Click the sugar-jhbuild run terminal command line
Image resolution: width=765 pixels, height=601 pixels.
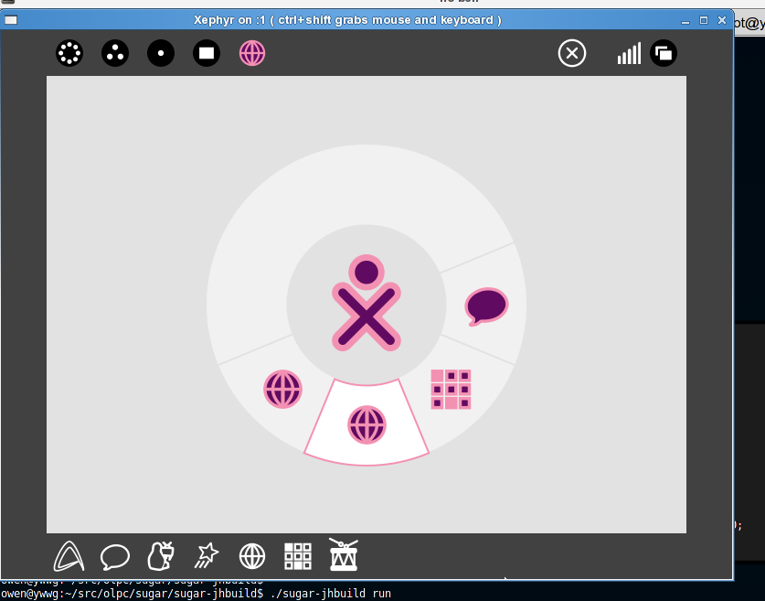coord(197,594)
